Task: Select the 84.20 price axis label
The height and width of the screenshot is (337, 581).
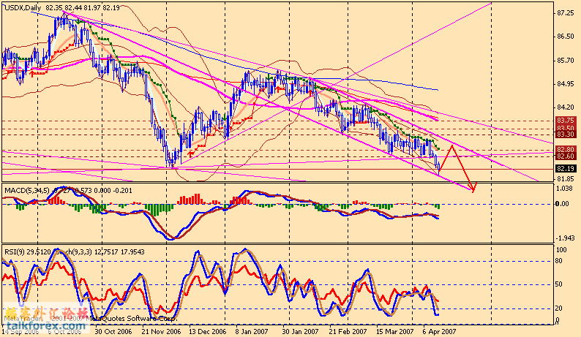Action: 566,107
